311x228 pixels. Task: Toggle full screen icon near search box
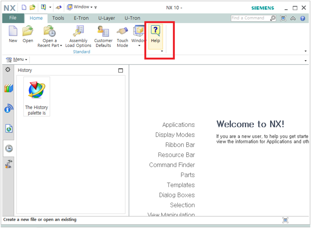(283, 18)
